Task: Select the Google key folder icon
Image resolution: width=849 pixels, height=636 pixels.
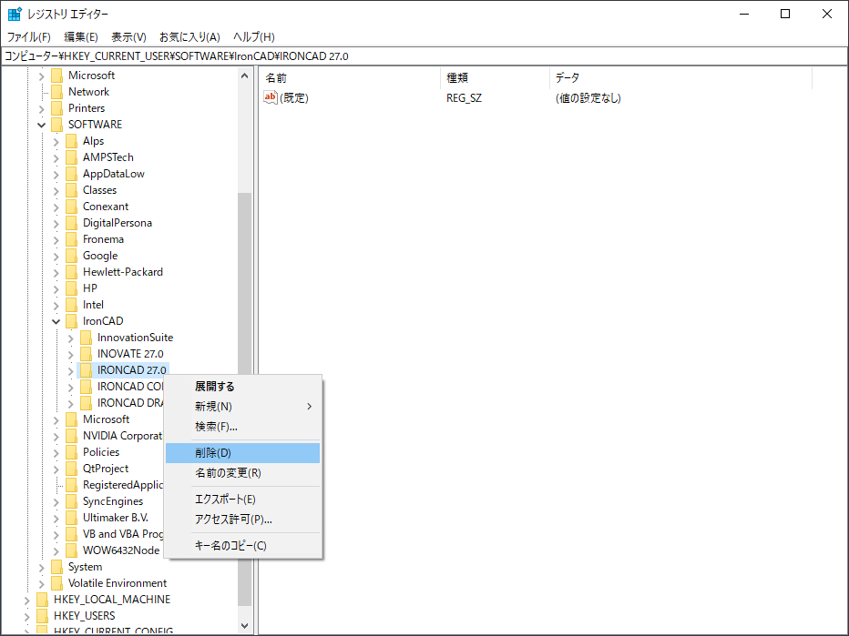Action: tap(71, 256)
